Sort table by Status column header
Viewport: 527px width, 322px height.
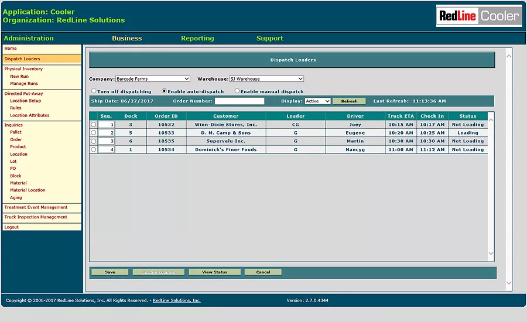tap(468, 116)
